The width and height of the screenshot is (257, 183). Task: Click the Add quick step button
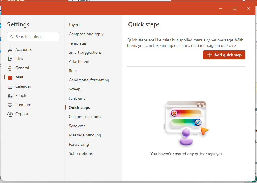point(224,55)
